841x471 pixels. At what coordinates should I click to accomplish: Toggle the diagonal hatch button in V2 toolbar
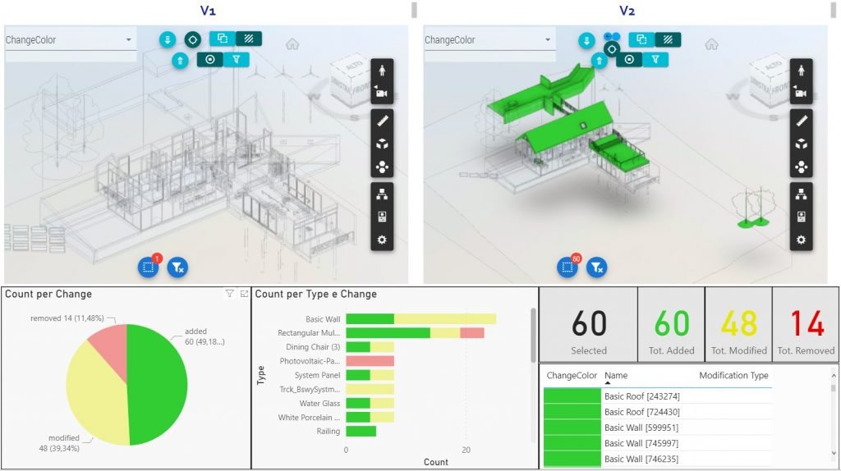669,39
